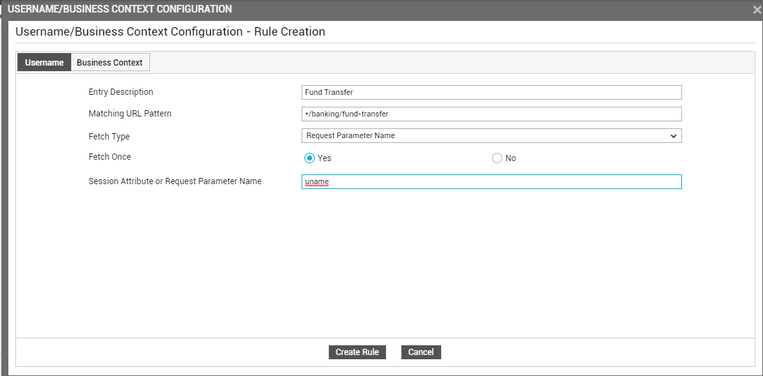763x376 pixels.
Task: Select Yes for Fetch Once
Action: 309,158
